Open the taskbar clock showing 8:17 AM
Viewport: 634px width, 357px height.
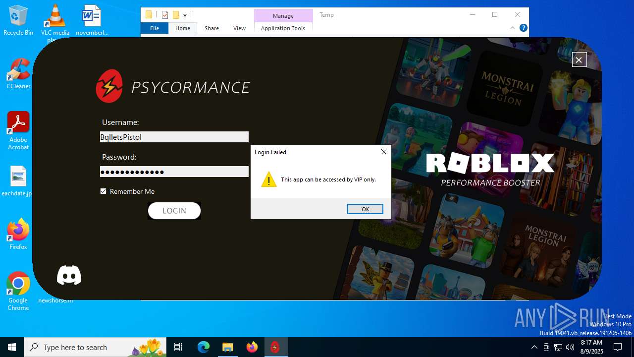pos(591,347)
